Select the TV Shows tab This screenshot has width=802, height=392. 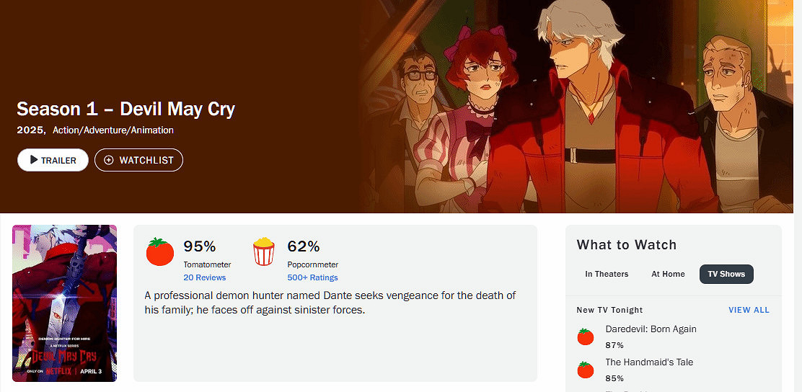coord(726,274)
